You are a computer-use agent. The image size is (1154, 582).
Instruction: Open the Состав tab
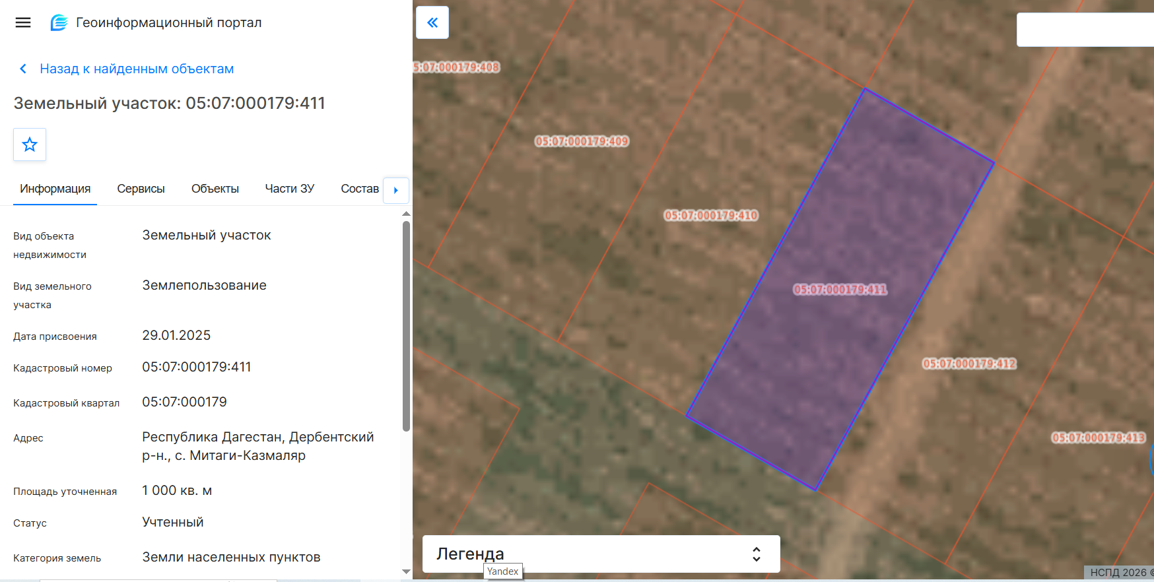tap(360, 189)
